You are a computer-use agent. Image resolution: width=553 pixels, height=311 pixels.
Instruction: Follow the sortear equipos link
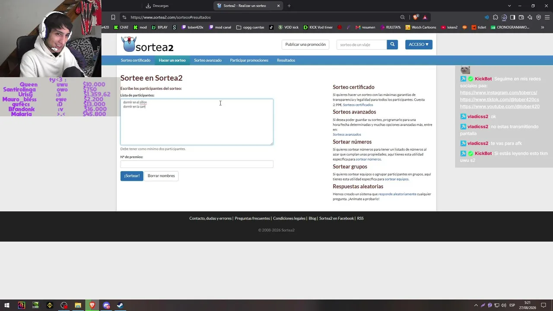coord(397,179)
